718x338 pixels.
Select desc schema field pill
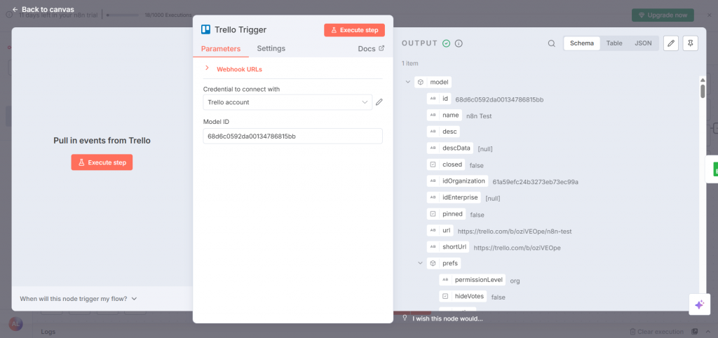point(443,132)
